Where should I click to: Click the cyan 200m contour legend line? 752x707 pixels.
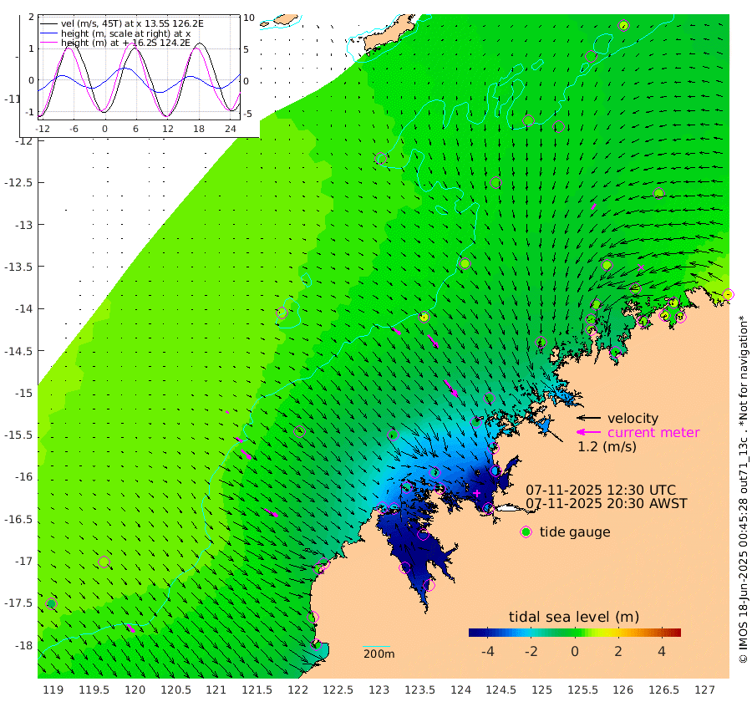click(x=377, y=647)
